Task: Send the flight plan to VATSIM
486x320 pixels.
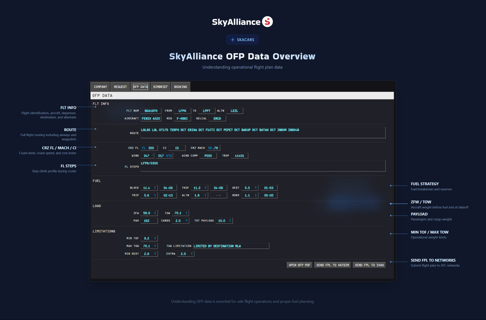Action: pyautogui.click(x=332, y=265)
